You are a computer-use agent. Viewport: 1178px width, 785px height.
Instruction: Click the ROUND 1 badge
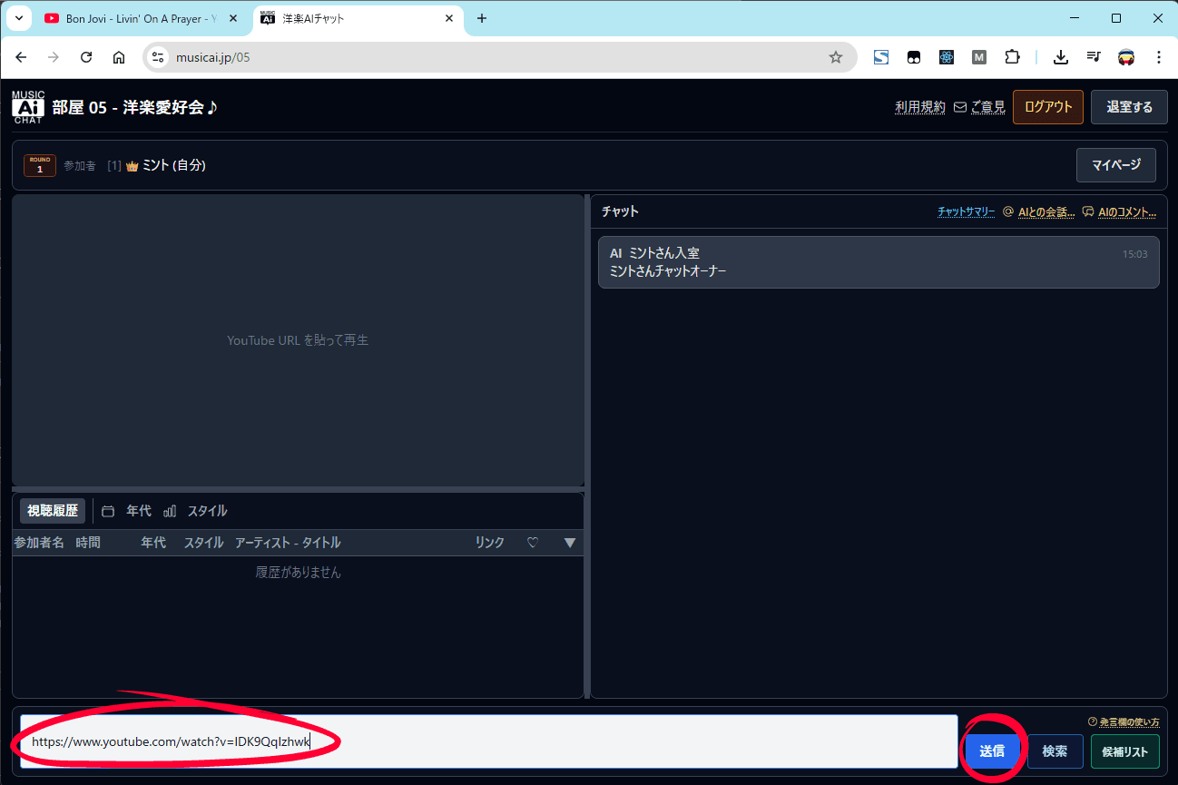point(40,165)
